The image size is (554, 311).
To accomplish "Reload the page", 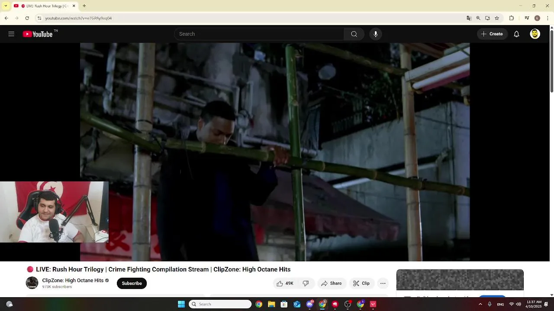I will click(27, 18).
